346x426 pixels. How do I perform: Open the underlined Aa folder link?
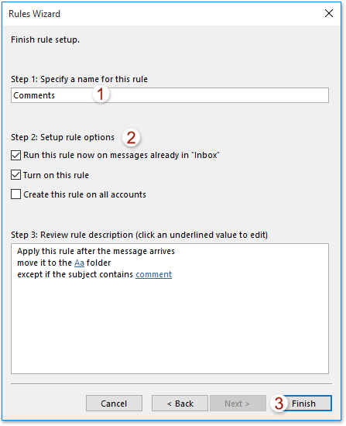coord(79,263)
